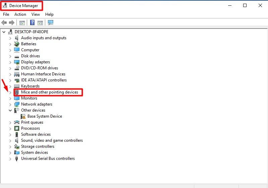Collapse the DESKTOP-8F48OPE root node
268x188 pixels.
(4, 32)
